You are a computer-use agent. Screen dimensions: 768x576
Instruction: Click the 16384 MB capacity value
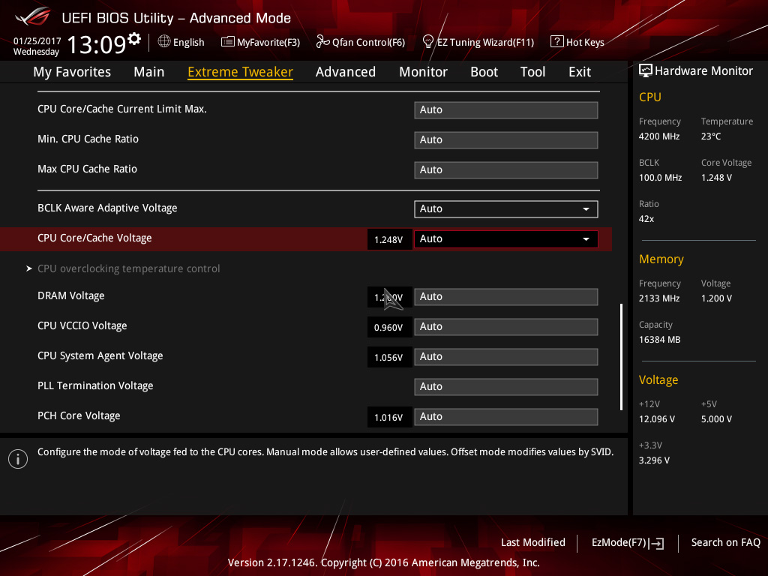click(x=660, y=340)
